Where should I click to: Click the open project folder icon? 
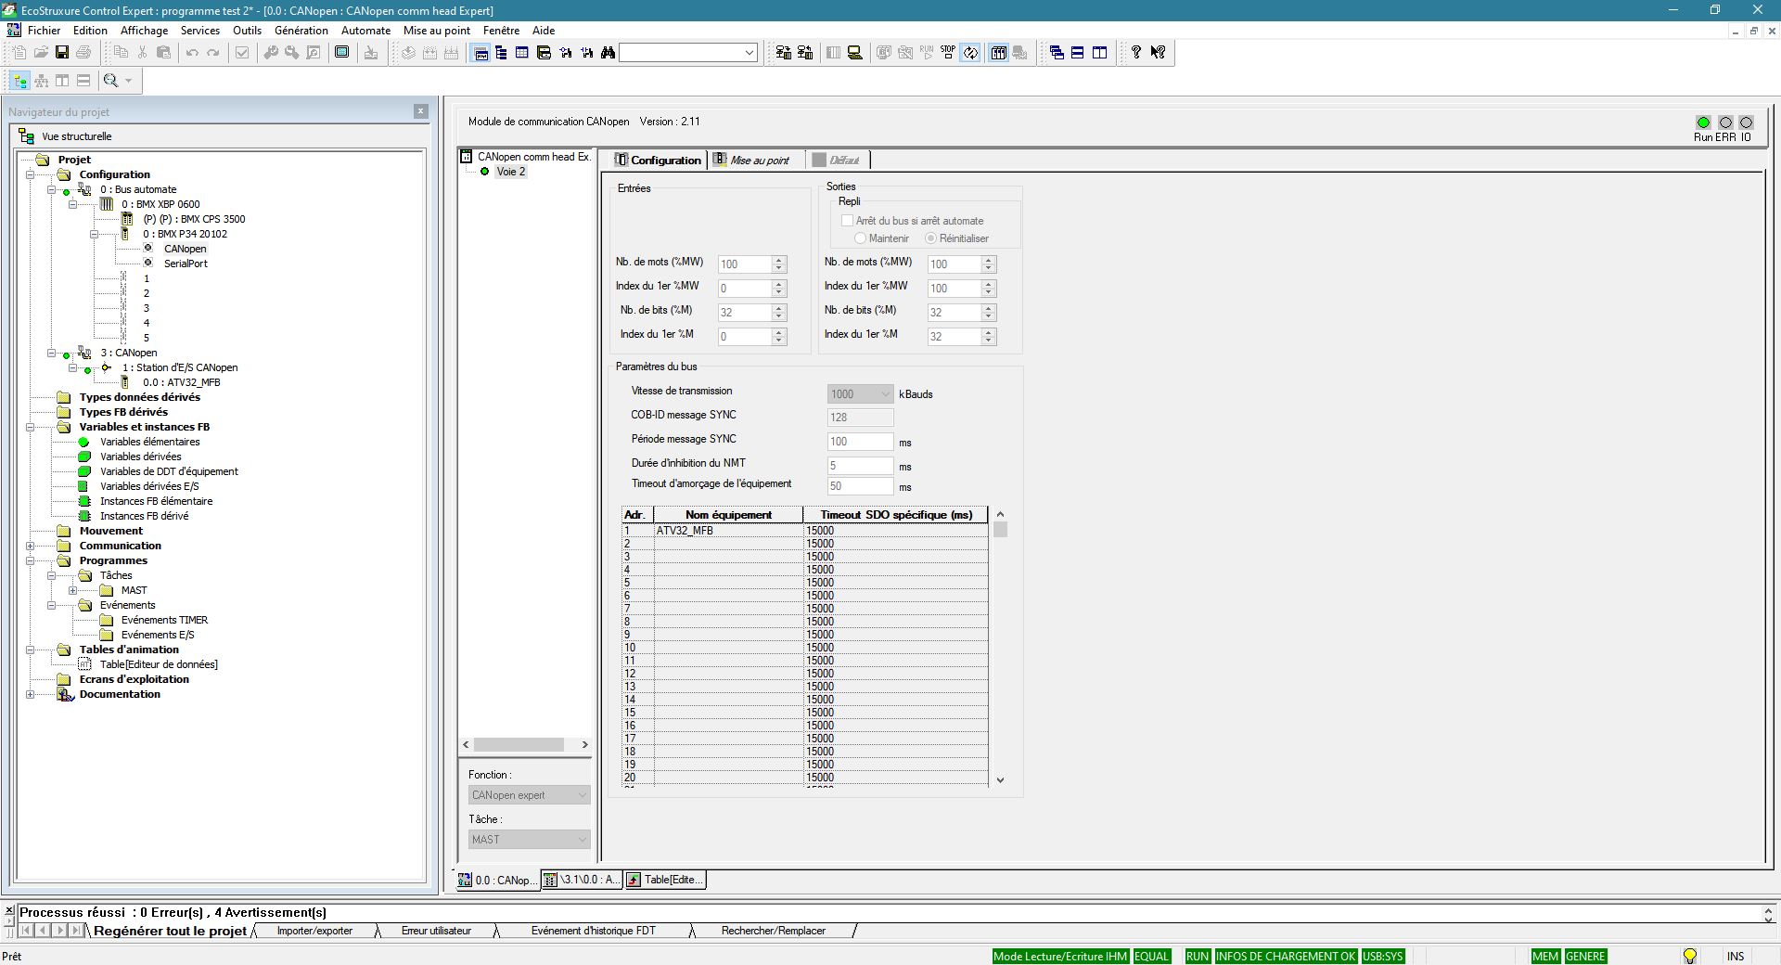[41, 53]
